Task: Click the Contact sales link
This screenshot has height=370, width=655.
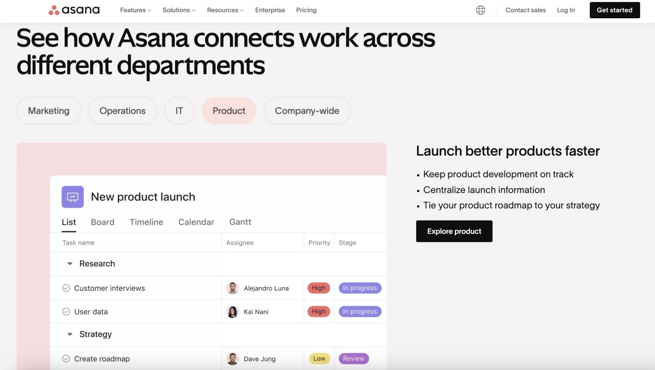Action: [x=525, y=10]
